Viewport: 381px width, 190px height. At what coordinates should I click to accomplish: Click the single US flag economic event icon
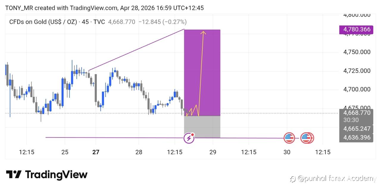(289, 138)
